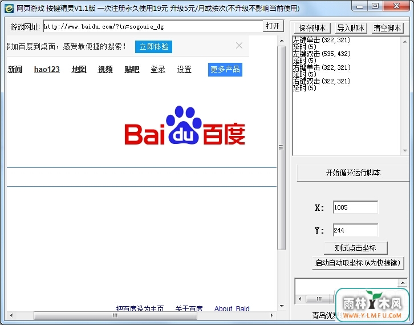Open the 贴吧 link
Screen dimensions: 414x325
132,69
